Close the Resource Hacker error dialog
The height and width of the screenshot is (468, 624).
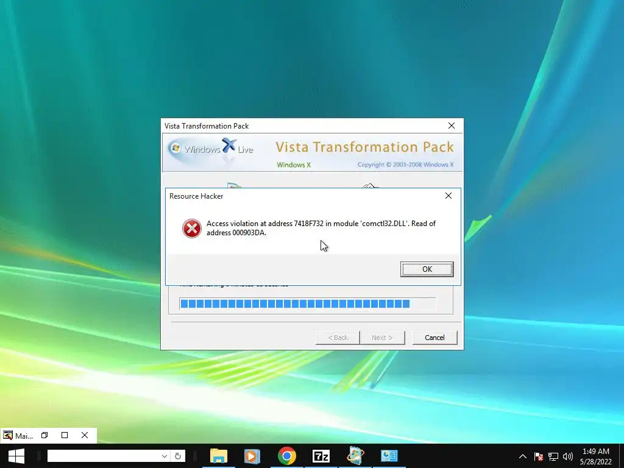[448, 196]
